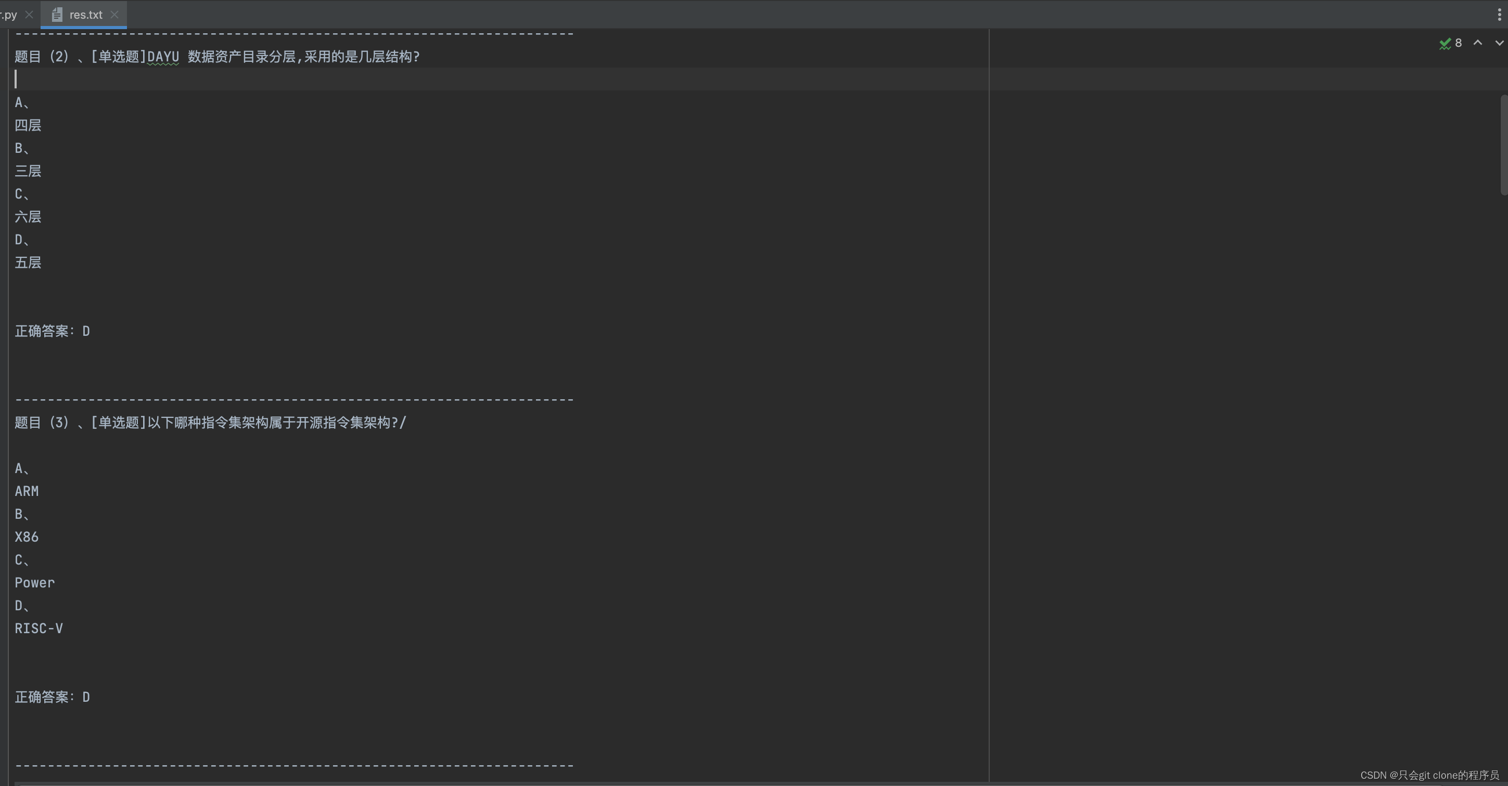The height and width of the screenshot is (786, 1508).
Task: Click the 题目 (3) question line
Action: 210,423
